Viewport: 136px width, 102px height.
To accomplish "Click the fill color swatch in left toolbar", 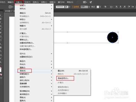I will click(x=1, y=69).
